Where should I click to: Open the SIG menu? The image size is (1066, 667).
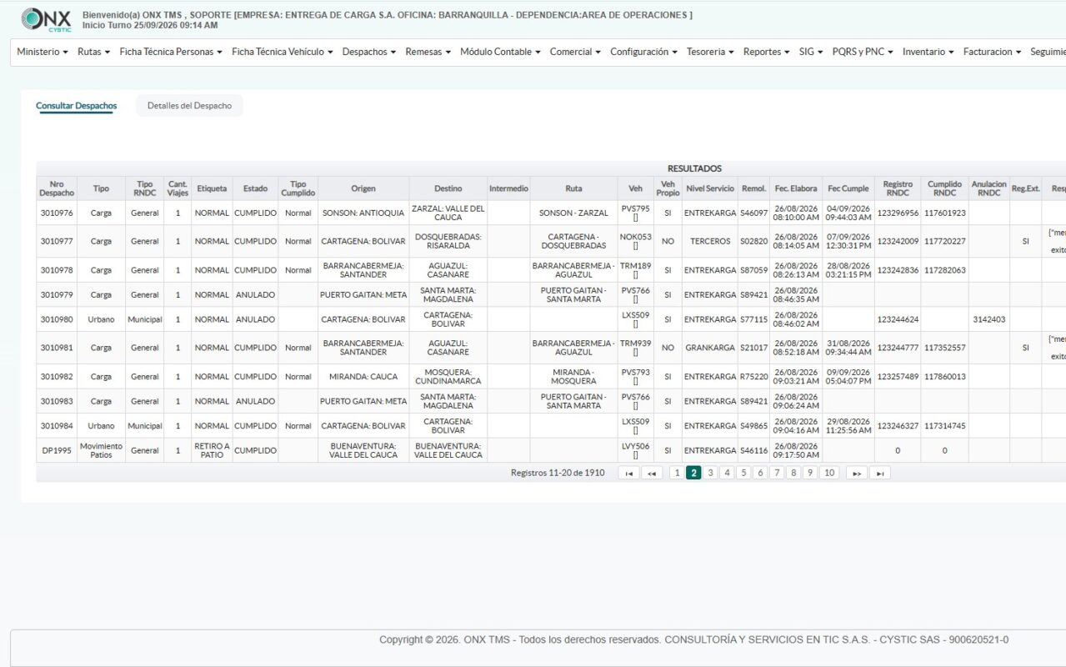click(810, 52)
